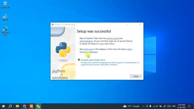Open the network tray icon
This screenshot has height=109, width=194.
(x=154, y=106)
